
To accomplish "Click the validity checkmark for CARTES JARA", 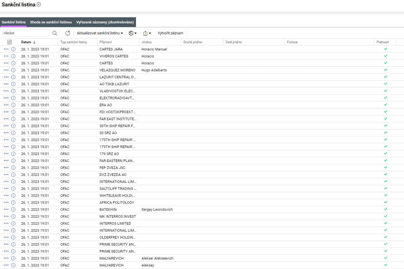I will coord(386,49).
